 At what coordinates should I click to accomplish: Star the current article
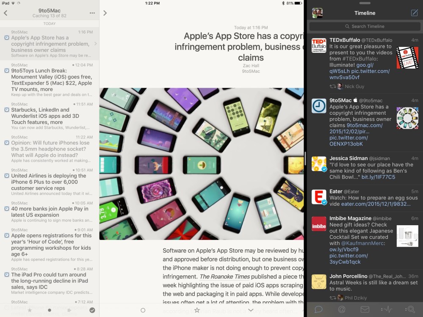pyautogui.click(x=197, y=310)
